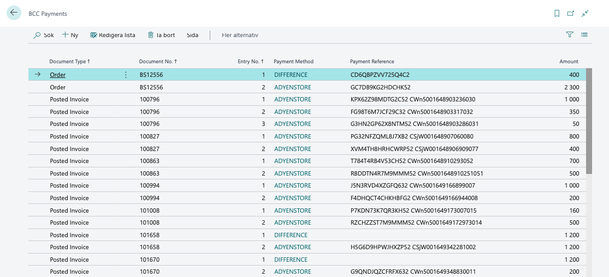
Task: Click Redigera lista to edit list
Action: click(x=113, y=35)
